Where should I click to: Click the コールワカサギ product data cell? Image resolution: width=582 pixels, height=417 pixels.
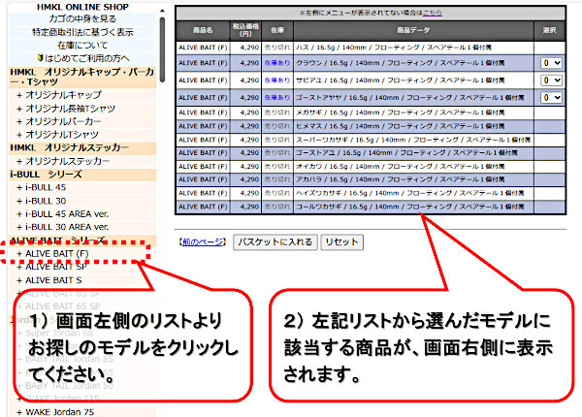(413, 207)
